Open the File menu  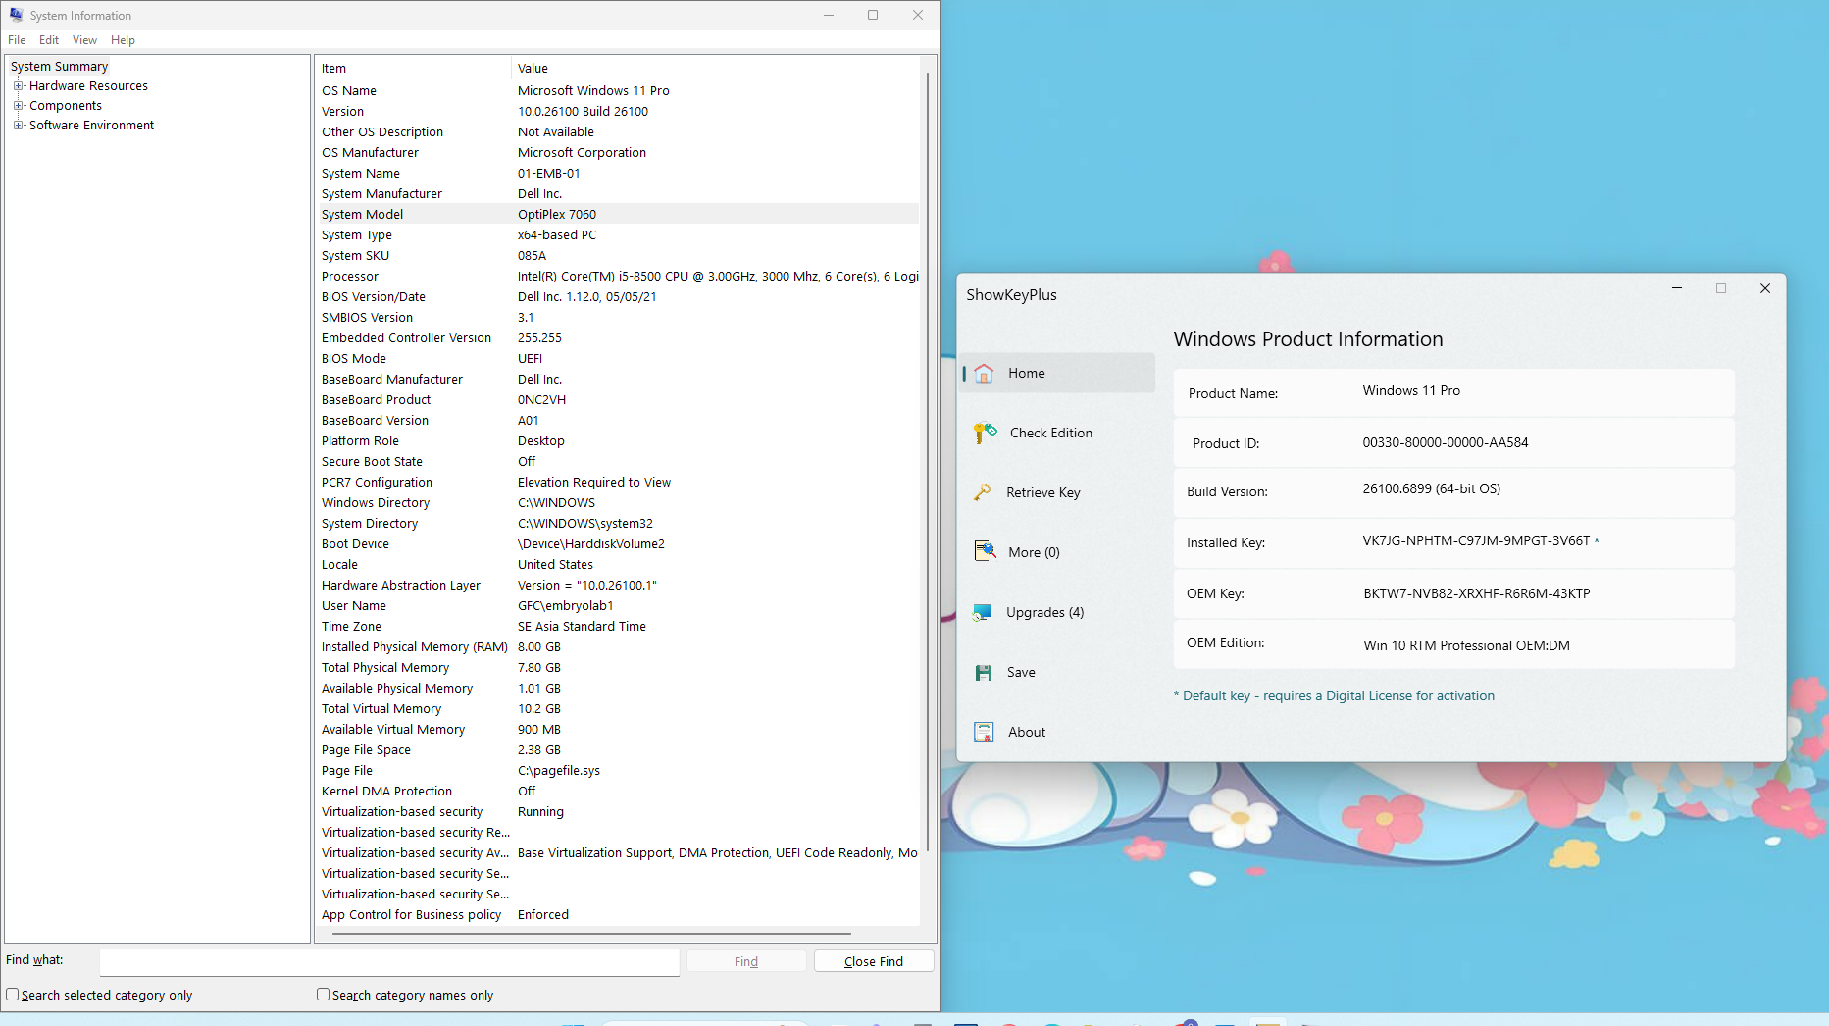17,40
